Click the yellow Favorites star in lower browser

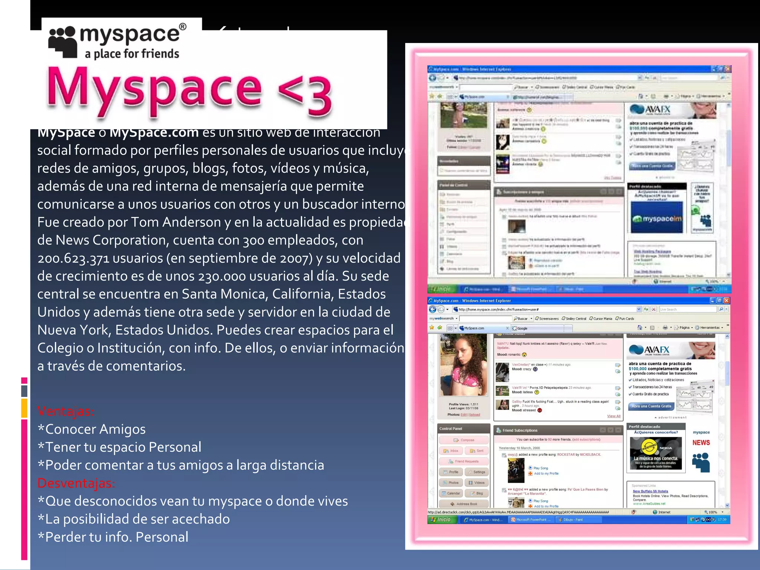432,328
